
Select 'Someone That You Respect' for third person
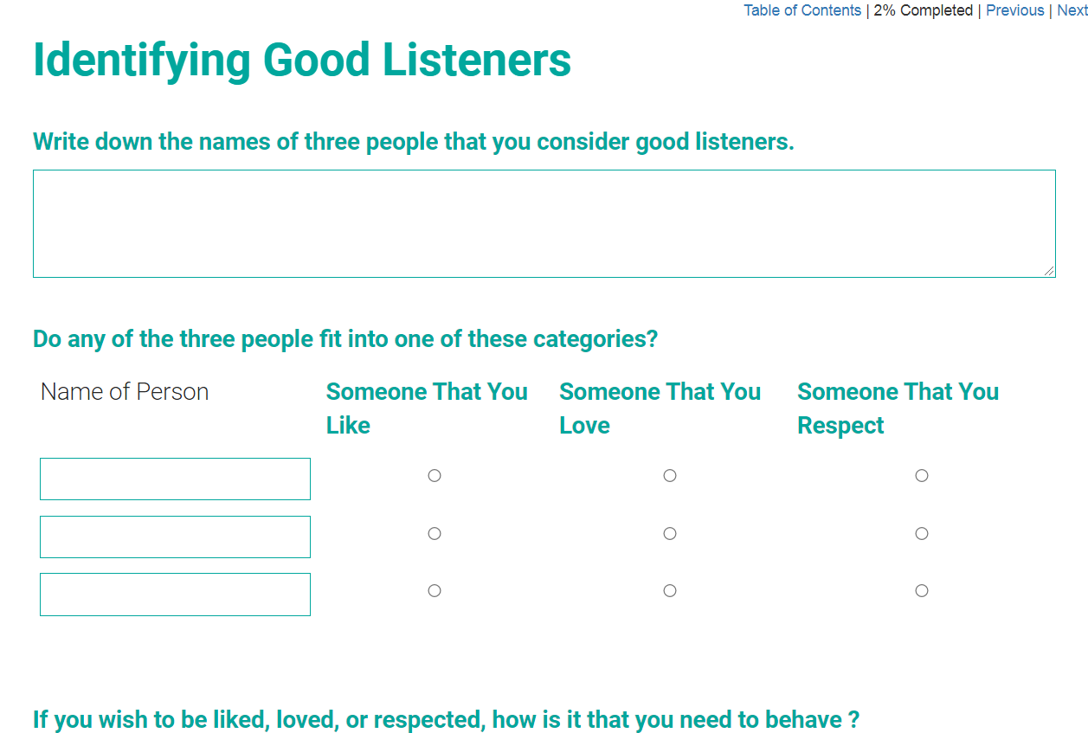pyautogui.click(x=922, y=590)
